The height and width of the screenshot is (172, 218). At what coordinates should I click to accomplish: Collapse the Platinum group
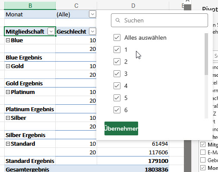point(8,92)
